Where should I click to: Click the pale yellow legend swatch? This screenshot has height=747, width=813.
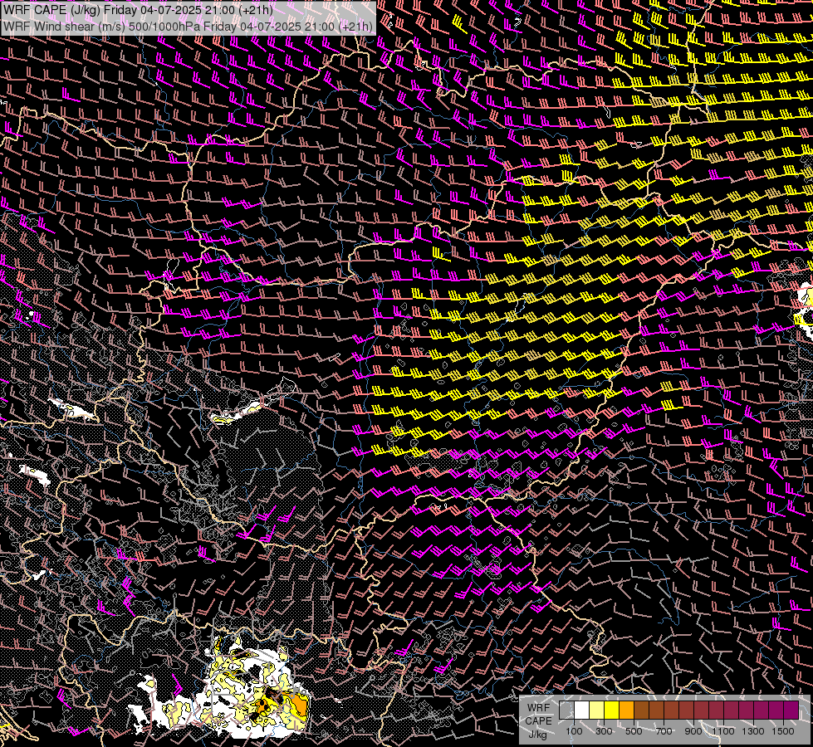597,710
